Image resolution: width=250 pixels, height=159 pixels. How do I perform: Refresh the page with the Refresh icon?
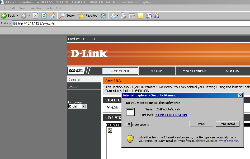(44, 16)
